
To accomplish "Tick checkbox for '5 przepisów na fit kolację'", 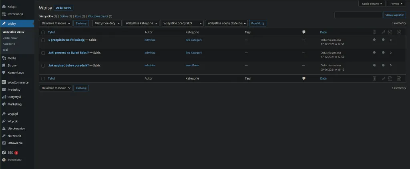I will 43,40.
